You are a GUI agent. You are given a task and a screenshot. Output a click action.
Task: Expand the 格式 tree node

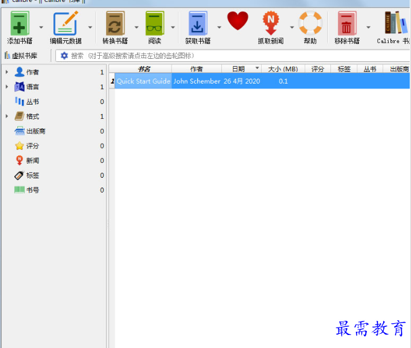coord(7,116)
